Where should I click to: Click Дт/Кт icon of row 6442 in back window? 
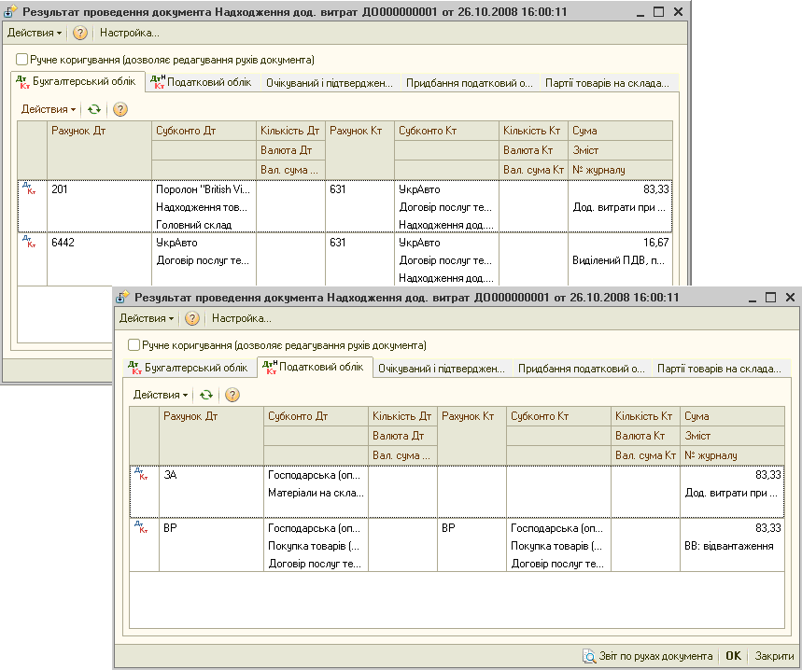pos(30,242)
